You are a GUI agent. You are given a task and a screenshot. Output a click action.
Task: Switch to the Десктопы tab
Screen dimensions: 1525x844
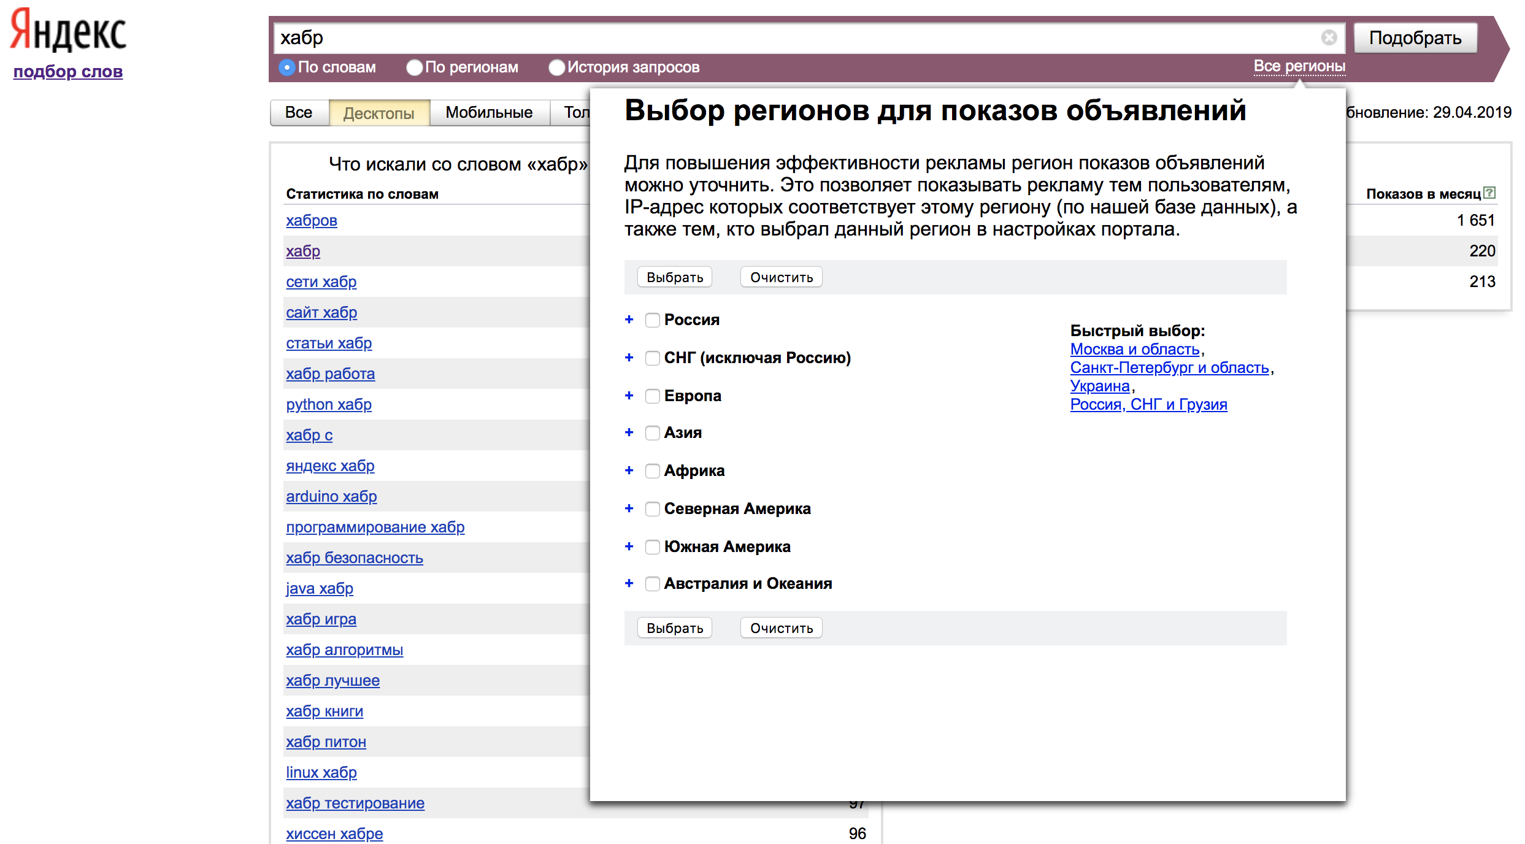[x=379, y=113]
